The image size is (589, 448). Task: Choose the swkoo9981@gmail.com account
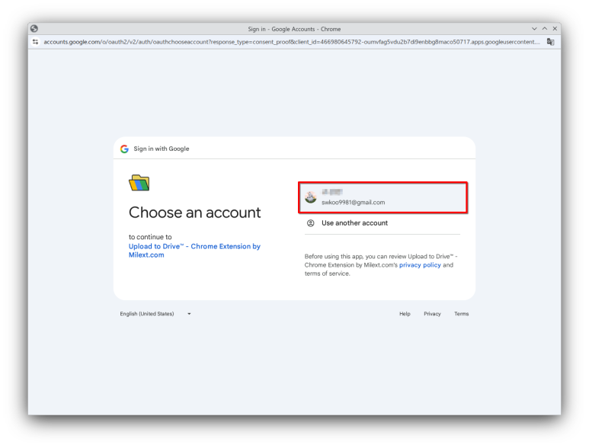383,197
